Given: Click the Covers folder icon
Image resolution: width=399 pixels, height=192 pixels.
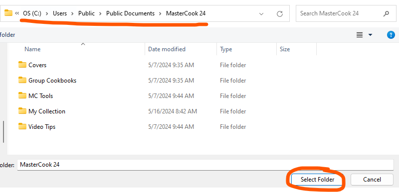Looking at the screenshot, I should pyautogui.click(x=22, y=65).
